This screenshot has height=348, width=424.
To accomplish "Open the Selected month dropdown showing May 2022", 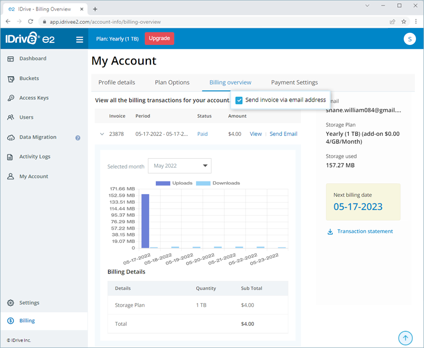I will pos(179,166).
